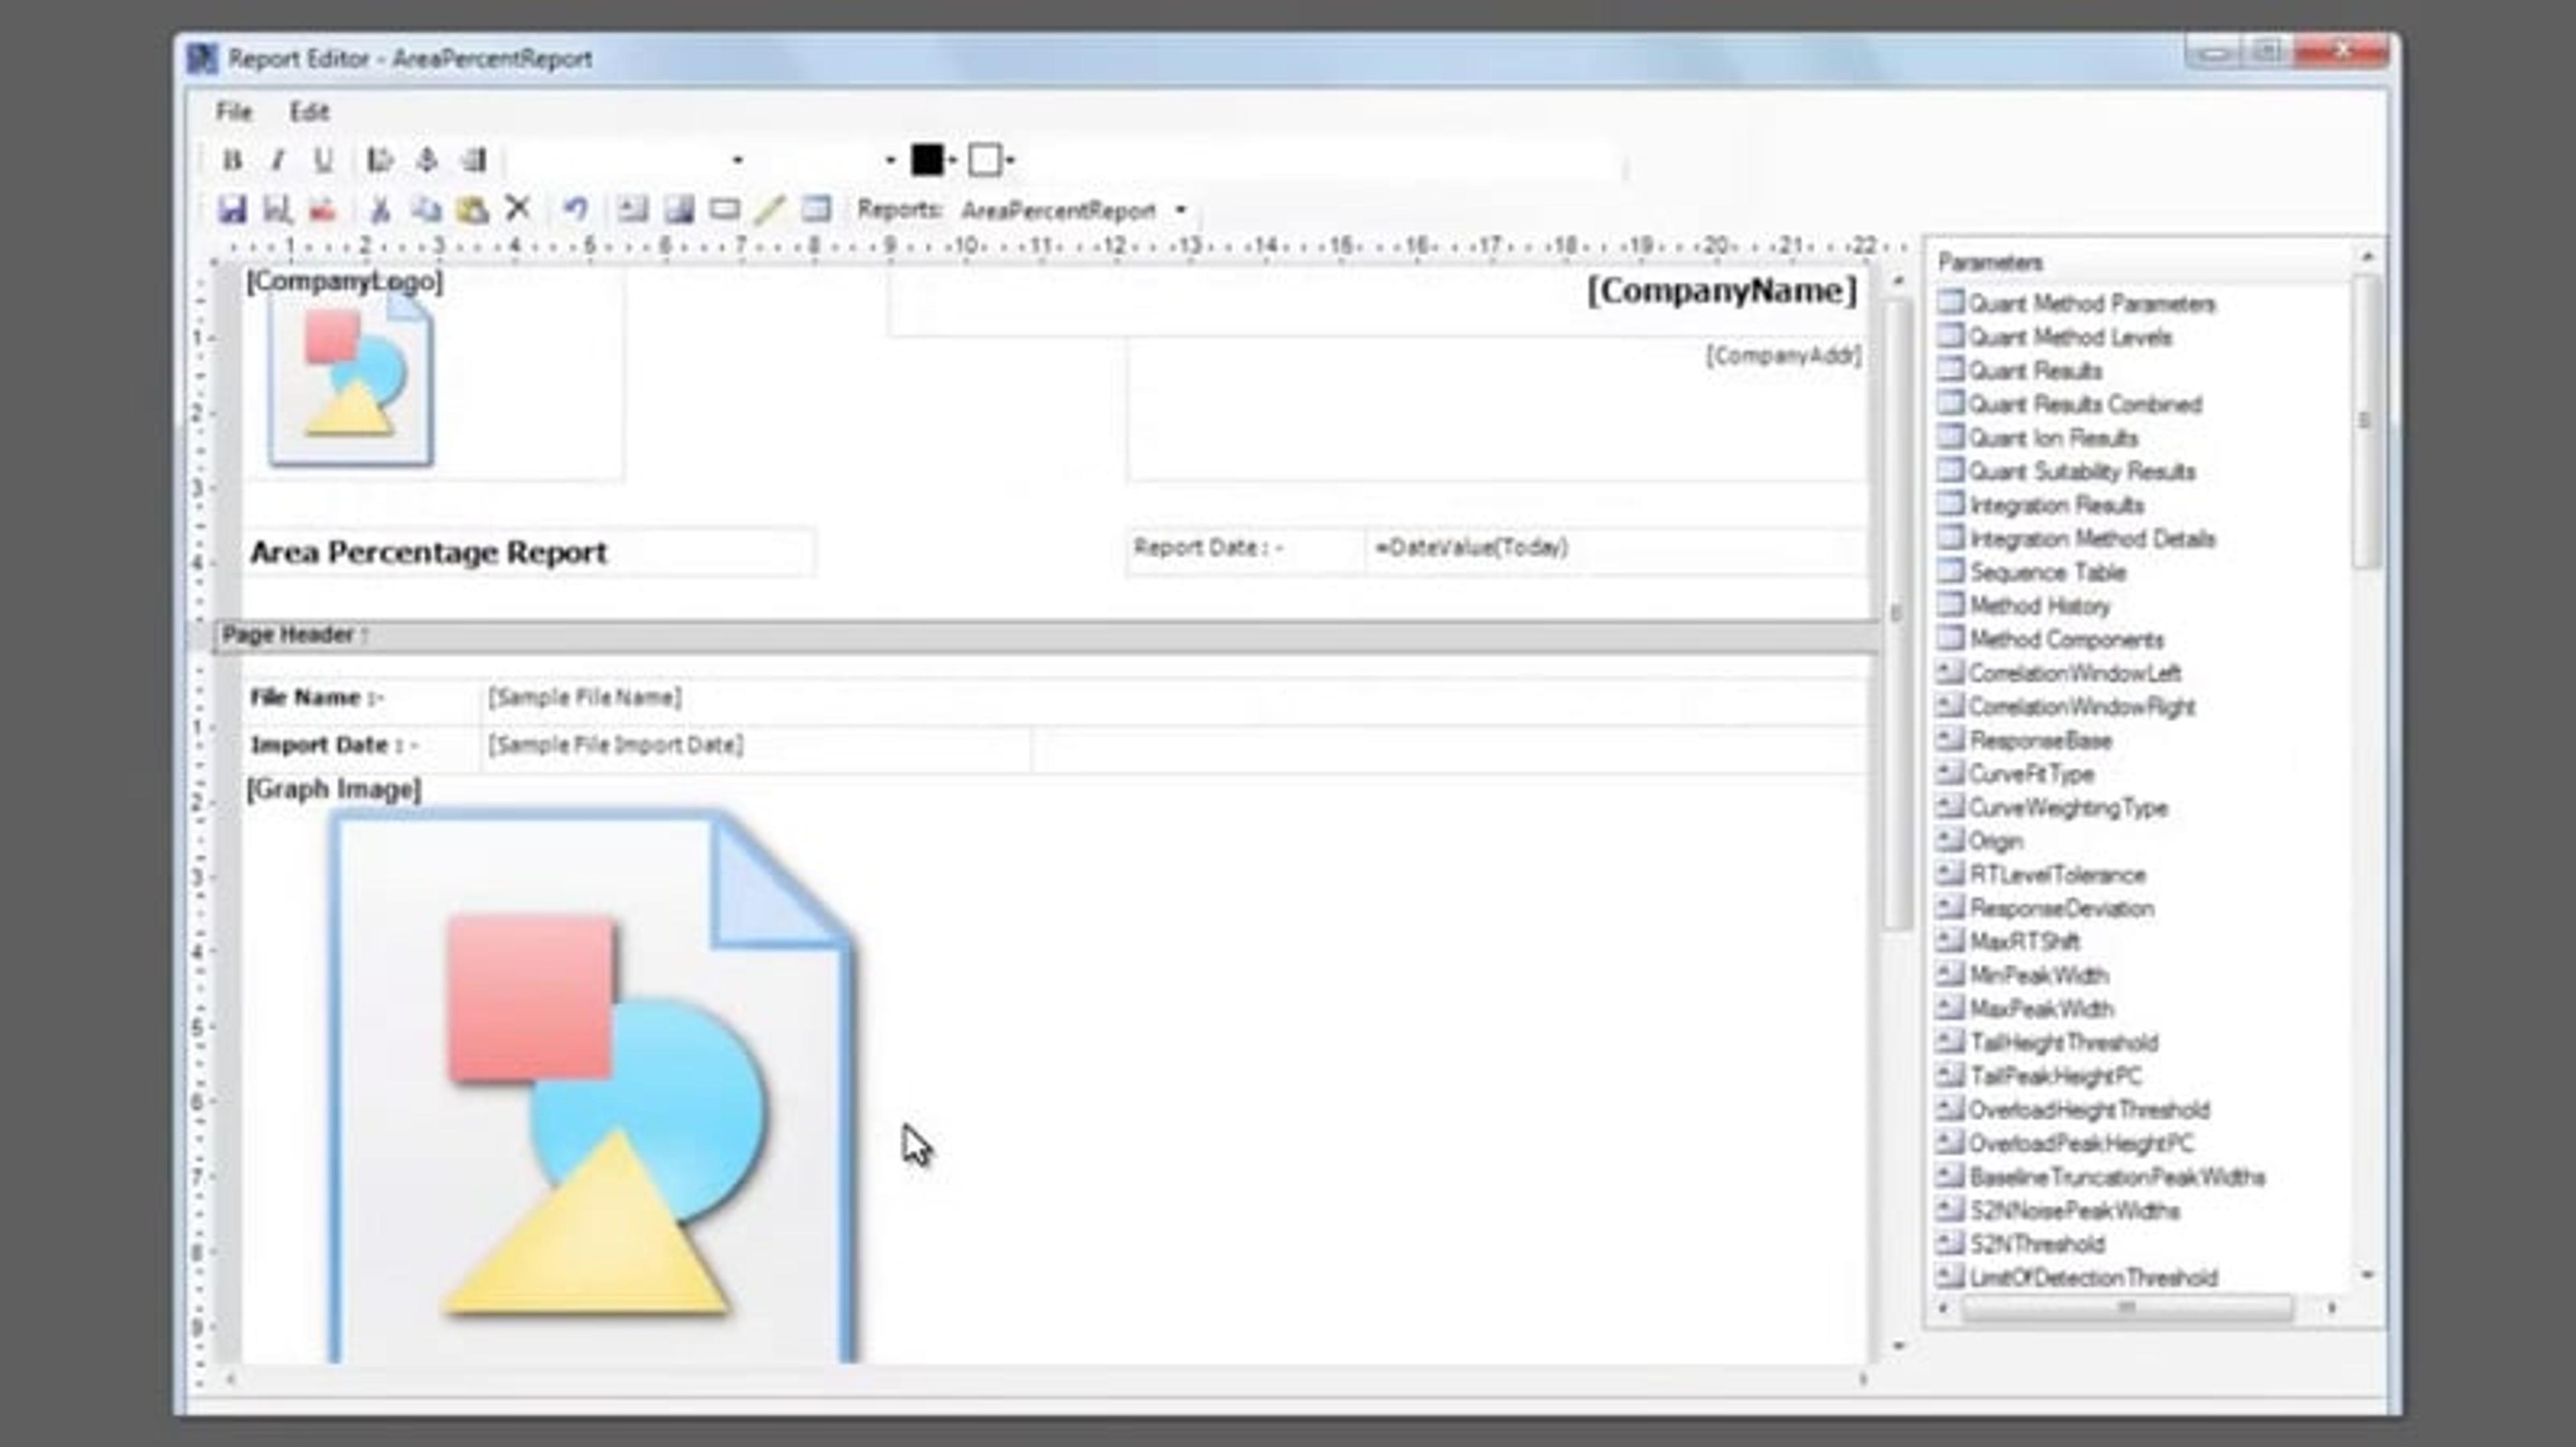Screen dimensions: 2576x1447
Task: Toggle italic formatting
Action: point(278,160)
